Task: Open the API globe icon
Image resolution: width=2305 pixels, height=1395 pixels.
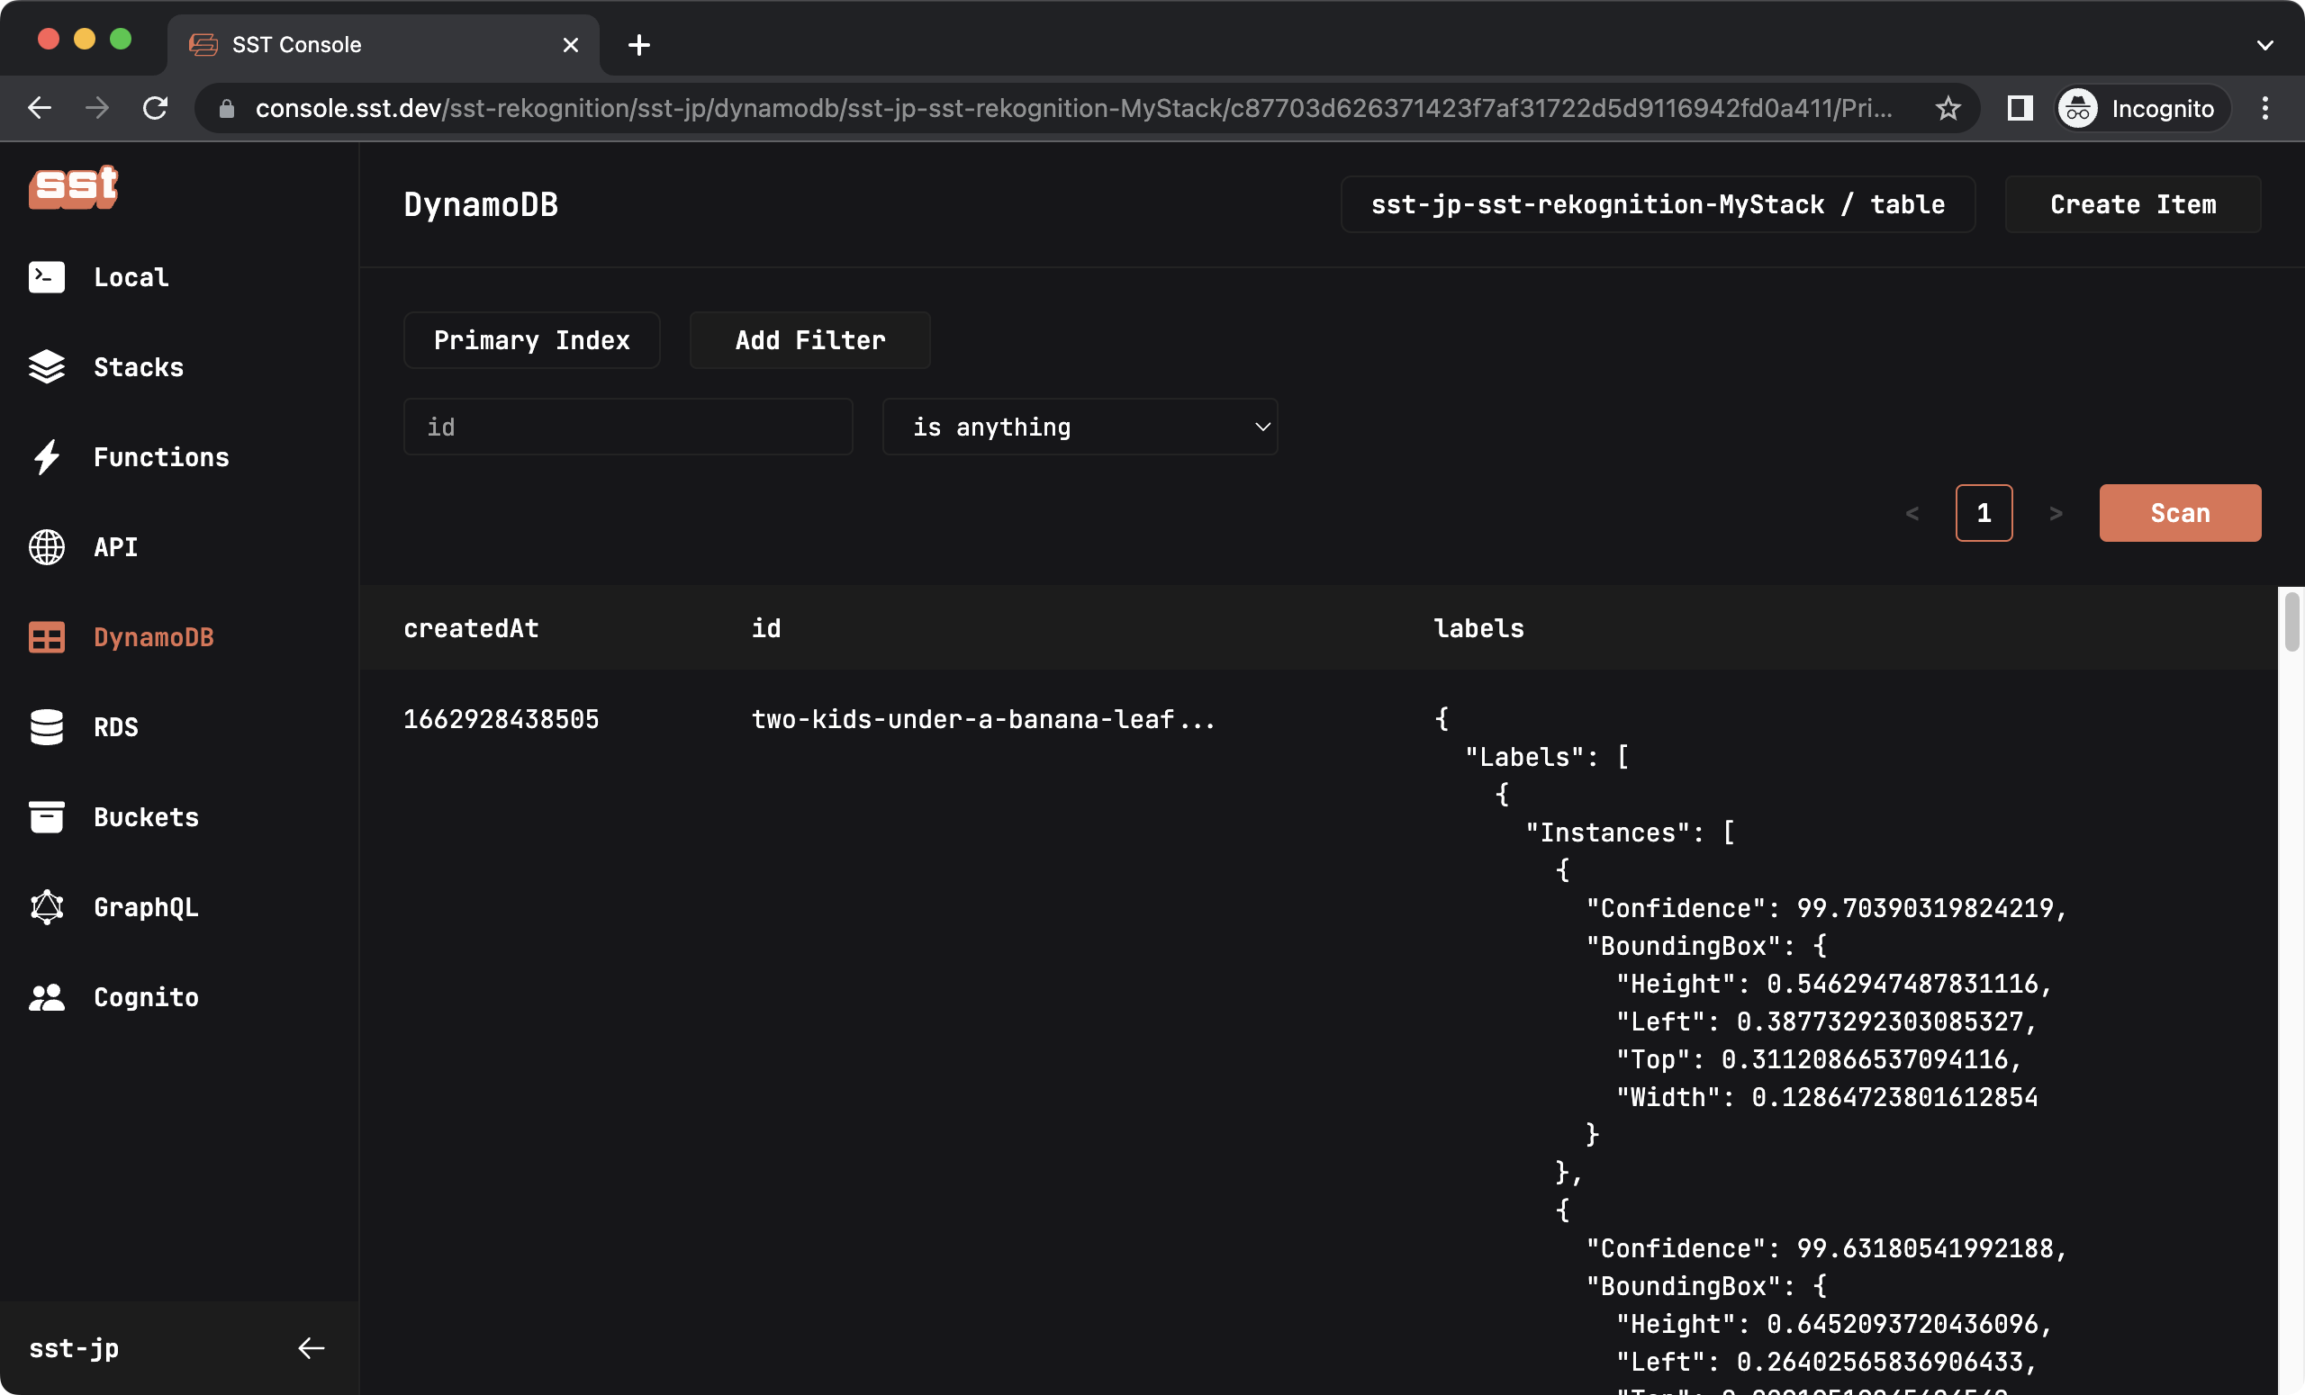Action: 47,547
